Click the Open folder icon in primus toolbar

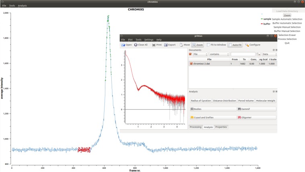click(123, 45)
